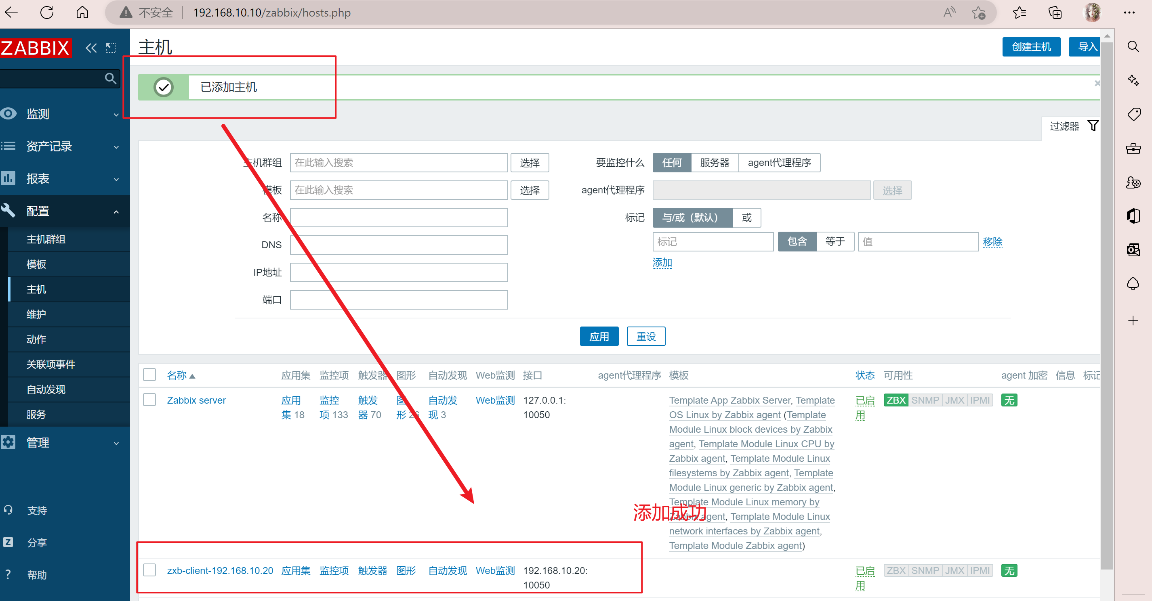Viewport: 1152px width, 601px height.
Task: Open 动作 in the configuration menu
Action: (69, 339)
